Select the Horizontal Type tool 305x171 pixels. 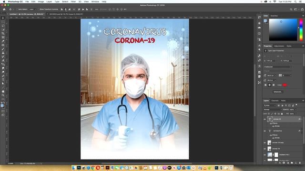point(3,80)
